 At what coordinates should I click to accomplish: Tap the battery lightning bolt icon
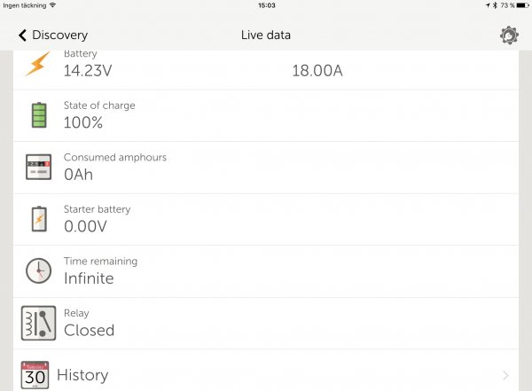click(38, 64)
